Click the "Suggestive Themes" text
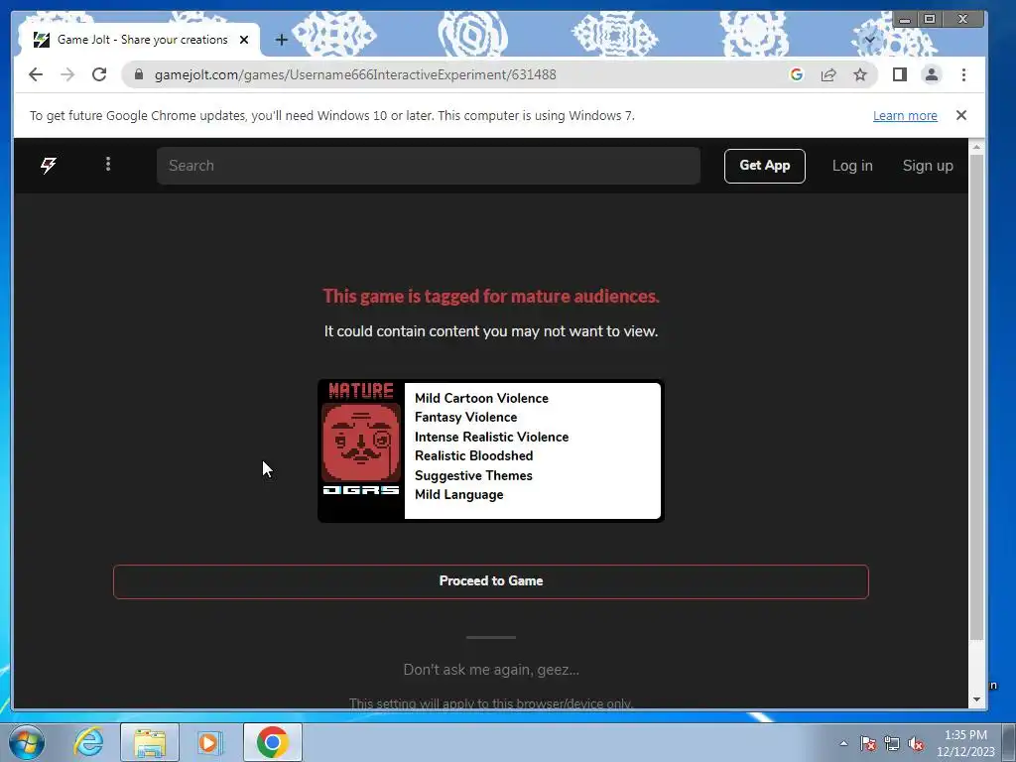Viewport: 1016px width, 762px height. [x=473, y=475]
